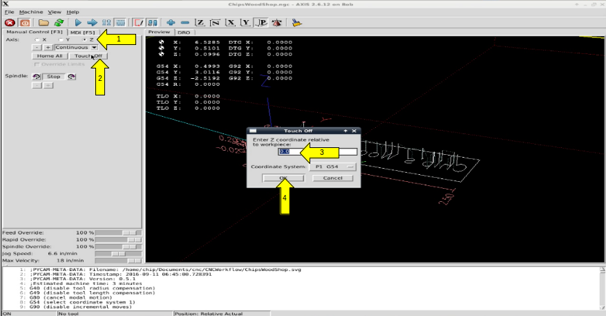
Task: Adjust the Spindle Override slider
Action: tap(118, 247)
